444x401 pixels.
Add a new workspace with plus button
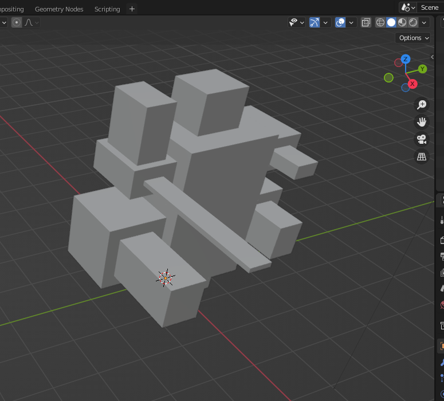point(132,9)
